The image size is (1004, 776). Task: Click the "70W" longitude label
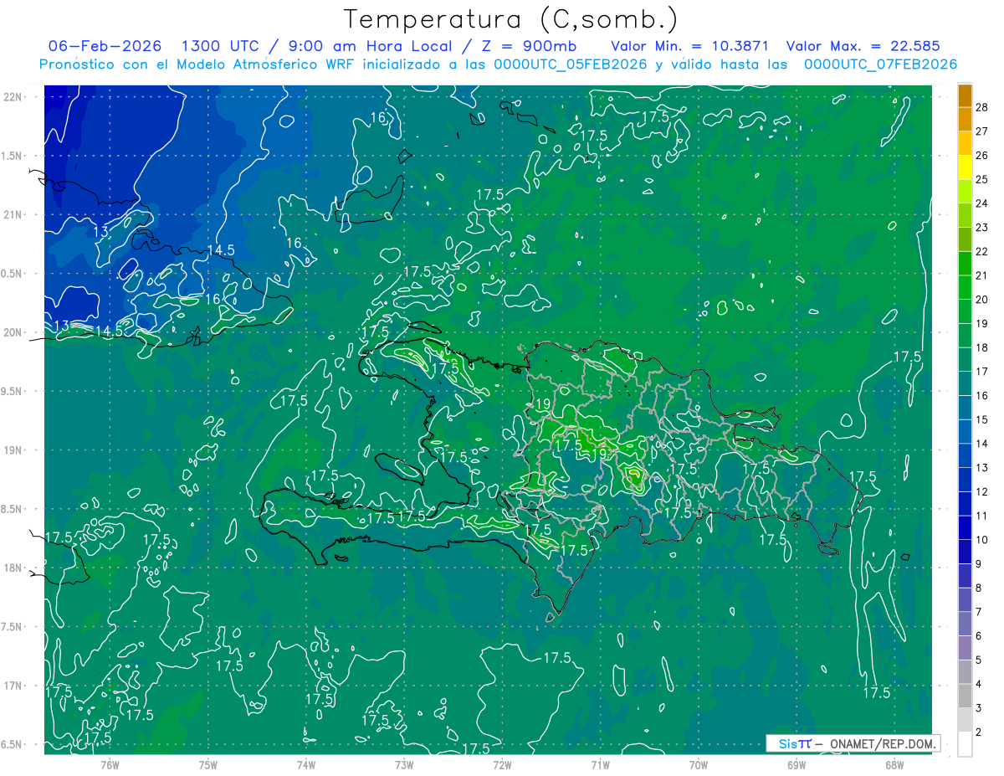pos(699,765)
